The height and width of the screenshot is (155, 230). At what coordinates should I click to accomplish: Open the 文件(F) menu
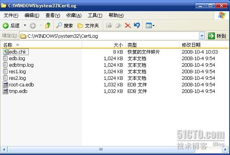(x=11, y=15)
